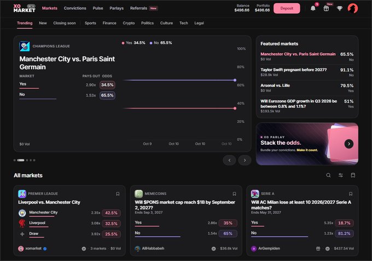
Task: Click the Liverpool club crest
Action: coord(22,224)
